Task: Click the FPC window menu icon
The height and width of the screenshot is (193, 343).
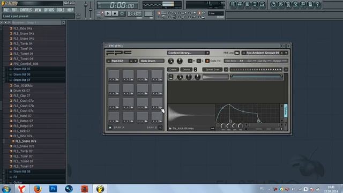Action: pos(106,46)
